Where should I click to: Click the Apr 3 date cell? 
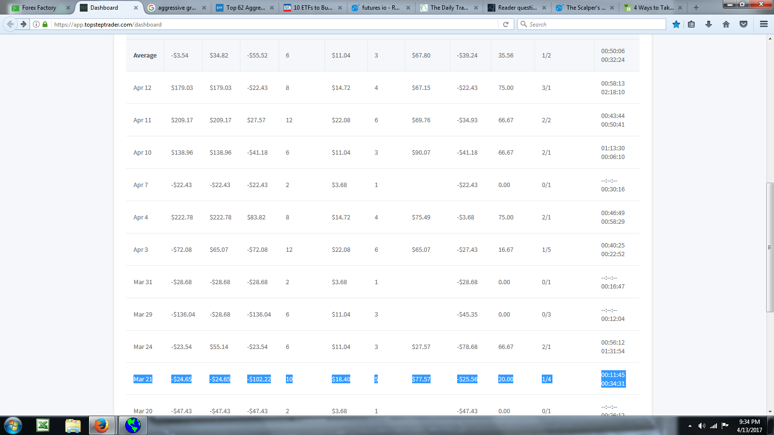(141, 250)
